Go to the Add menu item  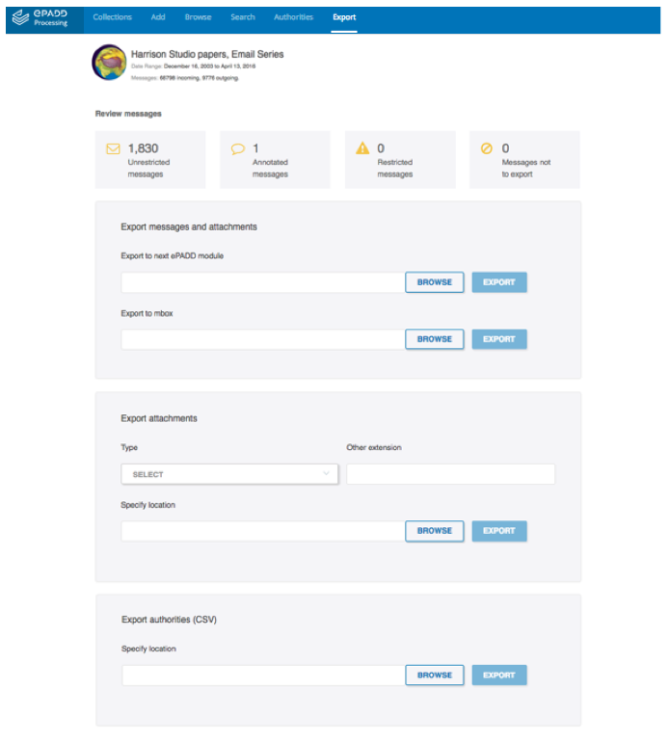point(158,17)
